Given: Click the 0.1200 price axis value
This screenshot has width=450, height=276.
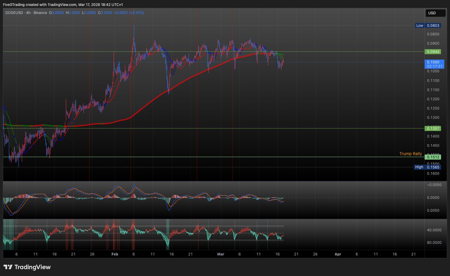Looking at the screenshot, I should coord(433,99).
